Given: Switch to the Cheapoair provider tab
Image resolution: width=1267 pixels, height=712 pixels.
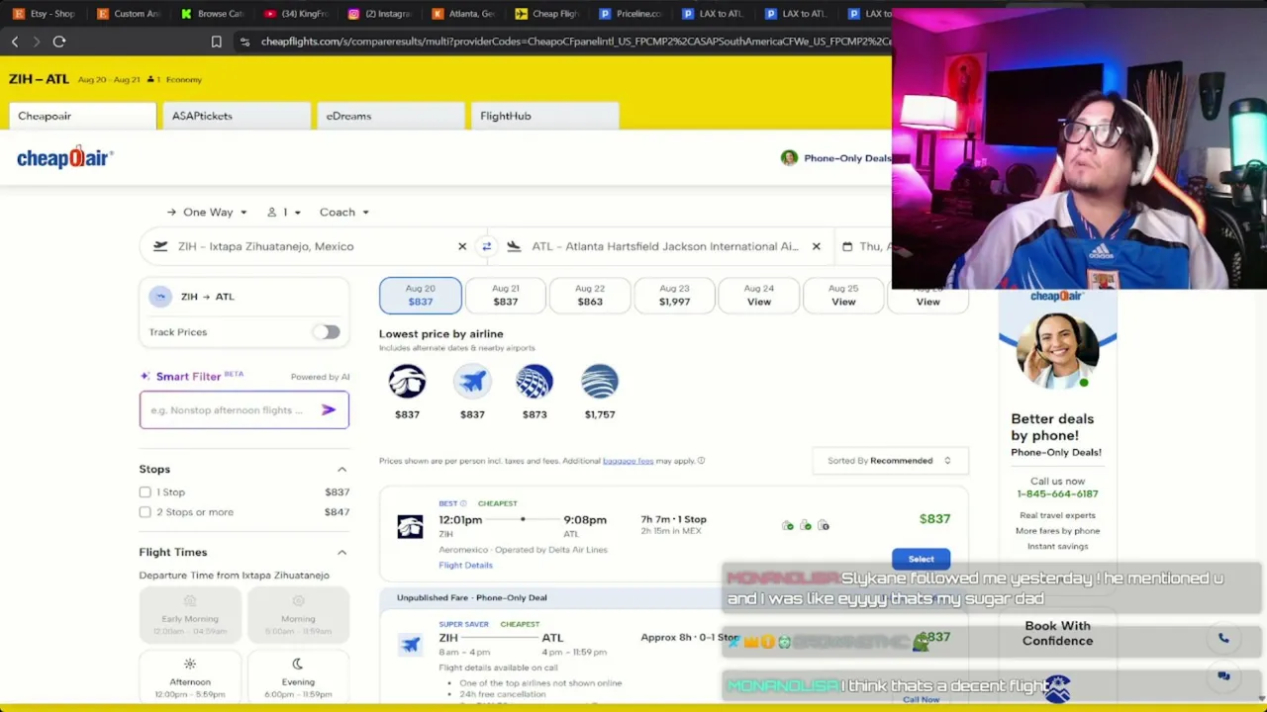Looking at the screenshot, I should [81, 117].
